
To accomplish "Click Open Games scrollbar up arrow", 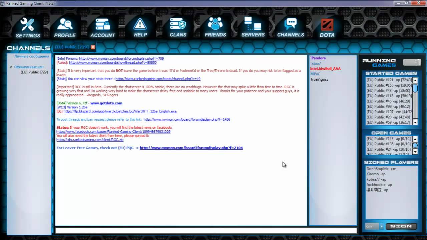I will click(x=415, y=139).
